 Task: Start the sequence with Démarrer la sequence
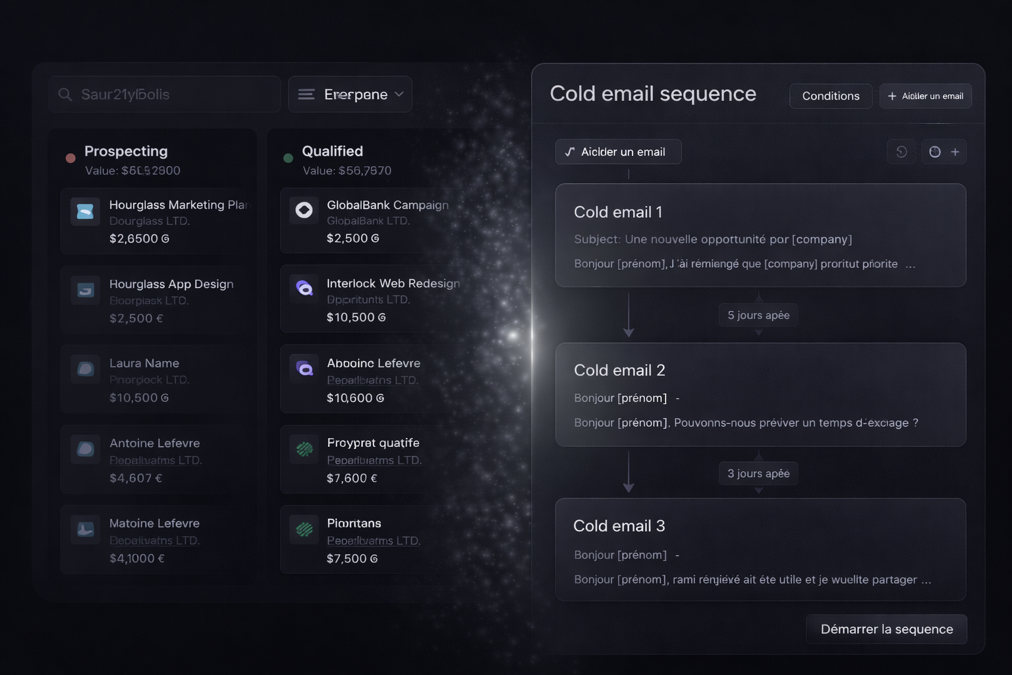pos(886,629)
